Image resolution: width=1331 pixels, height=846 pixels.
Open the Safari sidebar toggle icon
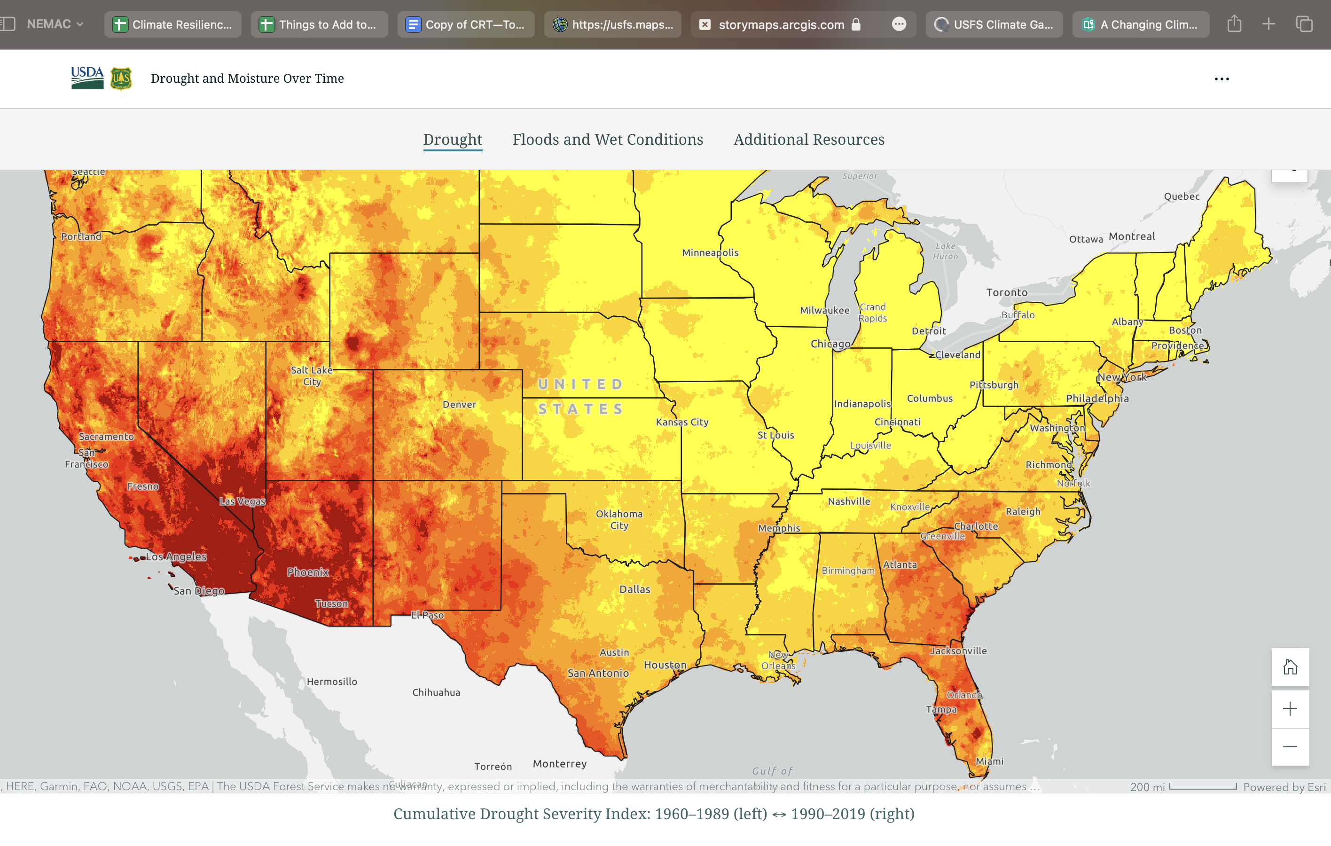click(7, 24)
